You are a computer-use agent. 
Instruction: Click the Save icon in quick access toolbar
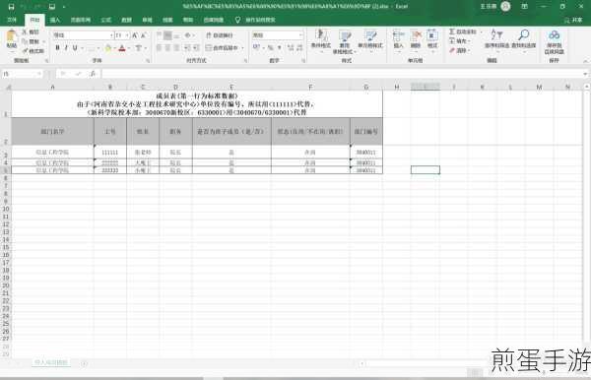(11, 7)
